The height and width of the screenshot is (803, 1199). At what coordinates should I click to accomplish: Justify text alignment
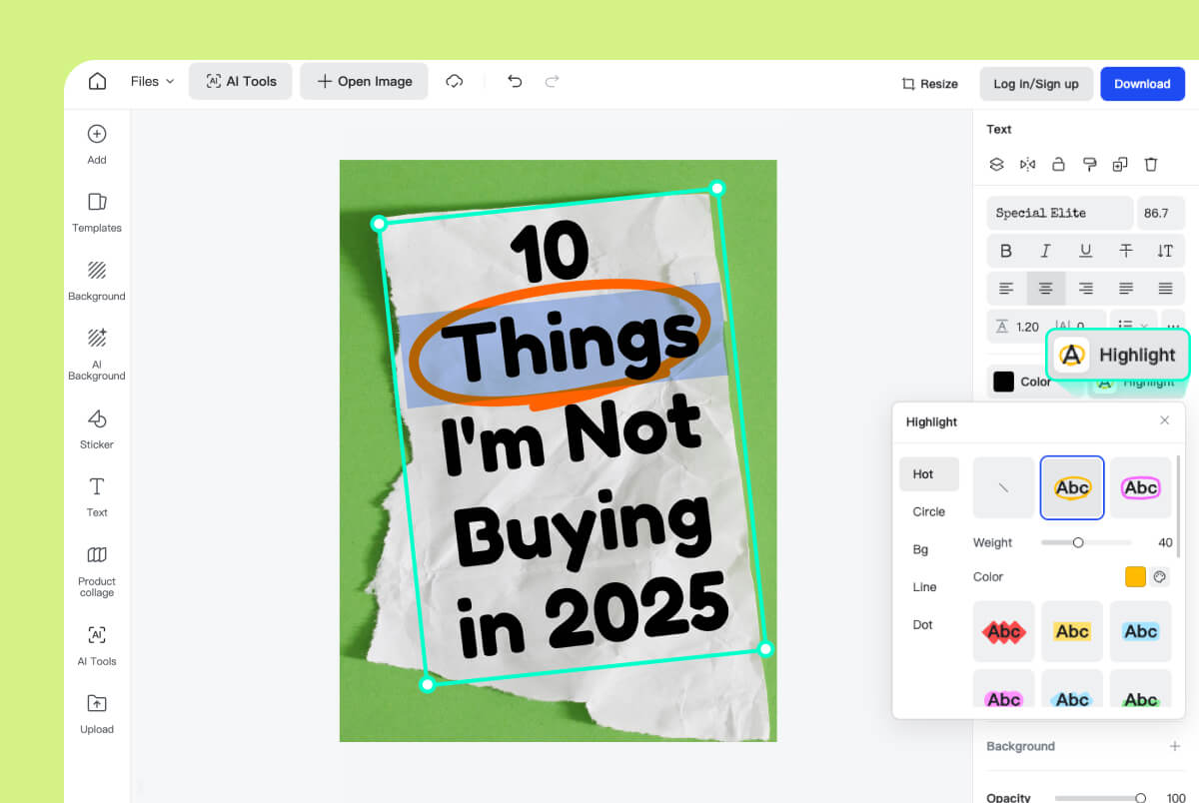[x=1126, y=289]
